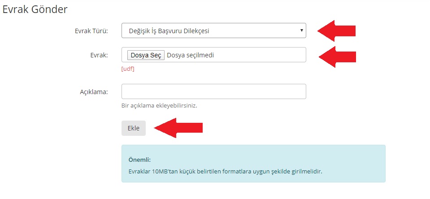Click the Ekle button
This screenshot has width=430, height=199.
[133, 128]
